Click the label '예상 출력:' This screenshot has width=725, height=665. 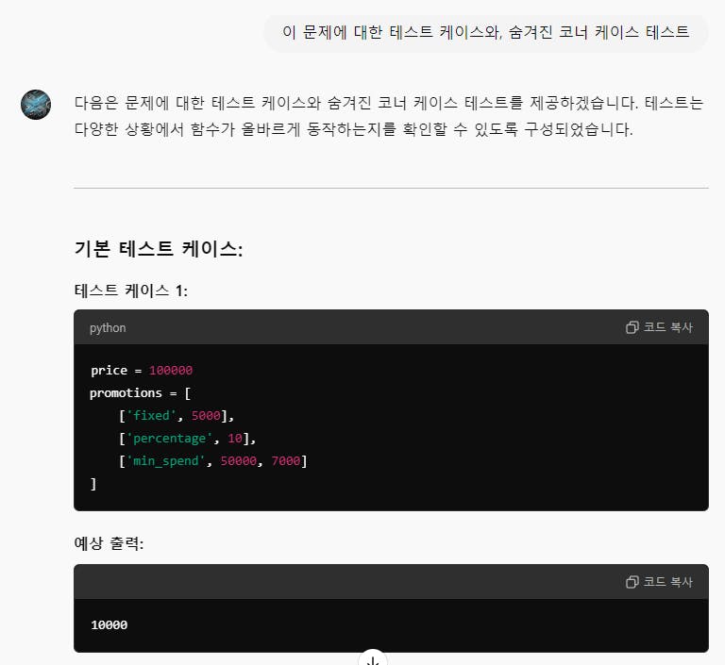pyautogui.click(x=110, y=543)
